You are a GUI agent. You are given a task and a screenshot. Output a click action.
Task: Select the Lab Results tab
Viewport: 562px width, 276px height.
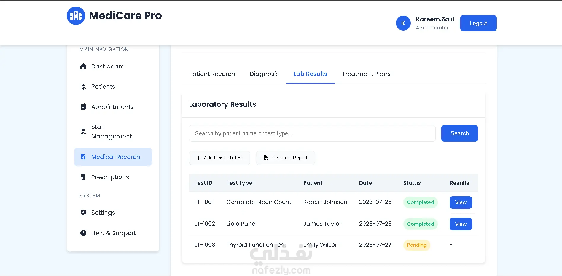tap(310, 74)
